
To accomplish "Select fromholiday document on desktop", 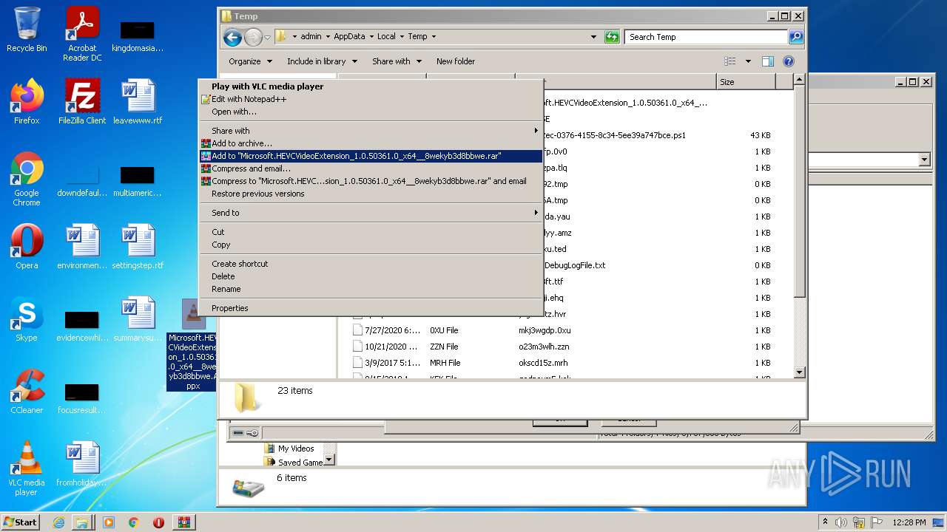I will pos(82,463).
